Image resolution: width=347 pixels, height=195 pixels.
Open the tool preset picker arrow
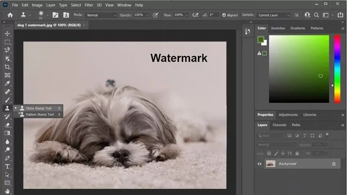coord(30,15)
